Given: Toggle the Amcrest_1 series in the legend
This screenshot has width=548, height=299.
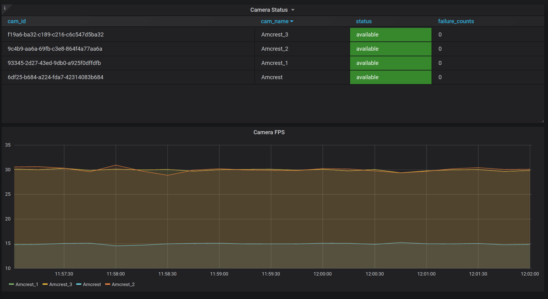Looking at the screenshot, I should point(27,284).
